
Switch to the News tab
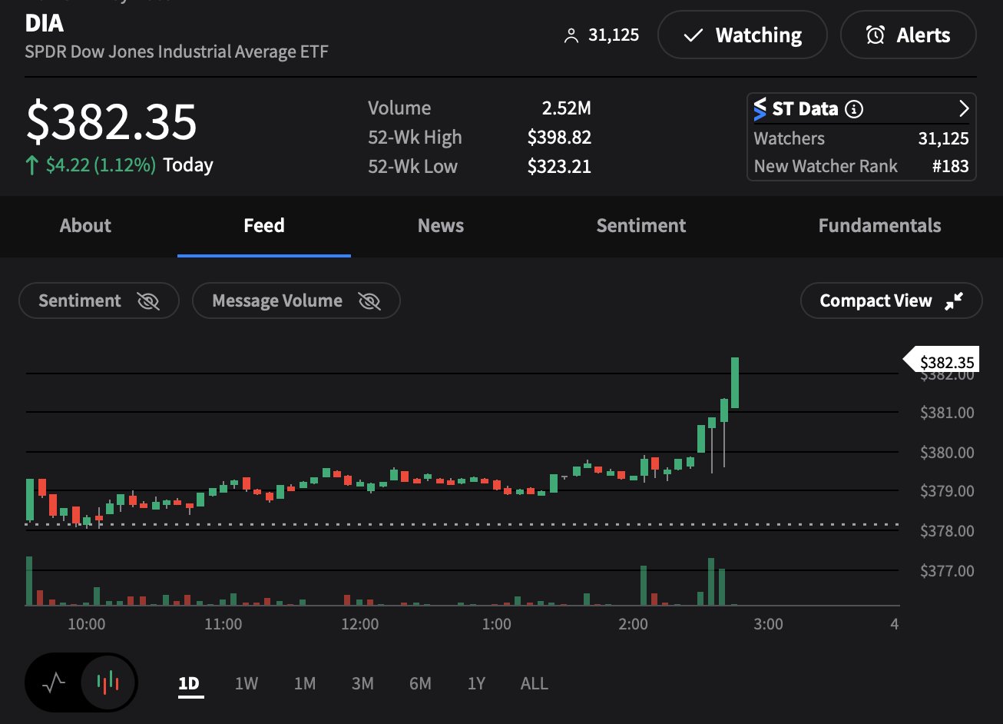click(x=440, y=225)
